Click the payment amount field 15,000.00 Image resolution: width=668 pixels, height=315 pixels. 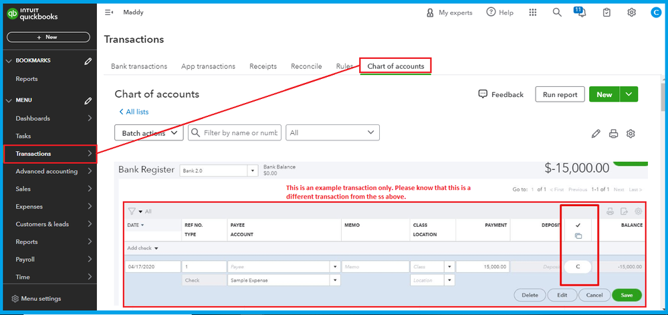[483, 267]
